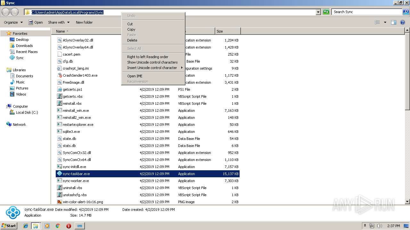The height and width of the screenshot is (230, 410).
Task: Open the view options dropdown arrow
Action: click(x=385, y=22)
